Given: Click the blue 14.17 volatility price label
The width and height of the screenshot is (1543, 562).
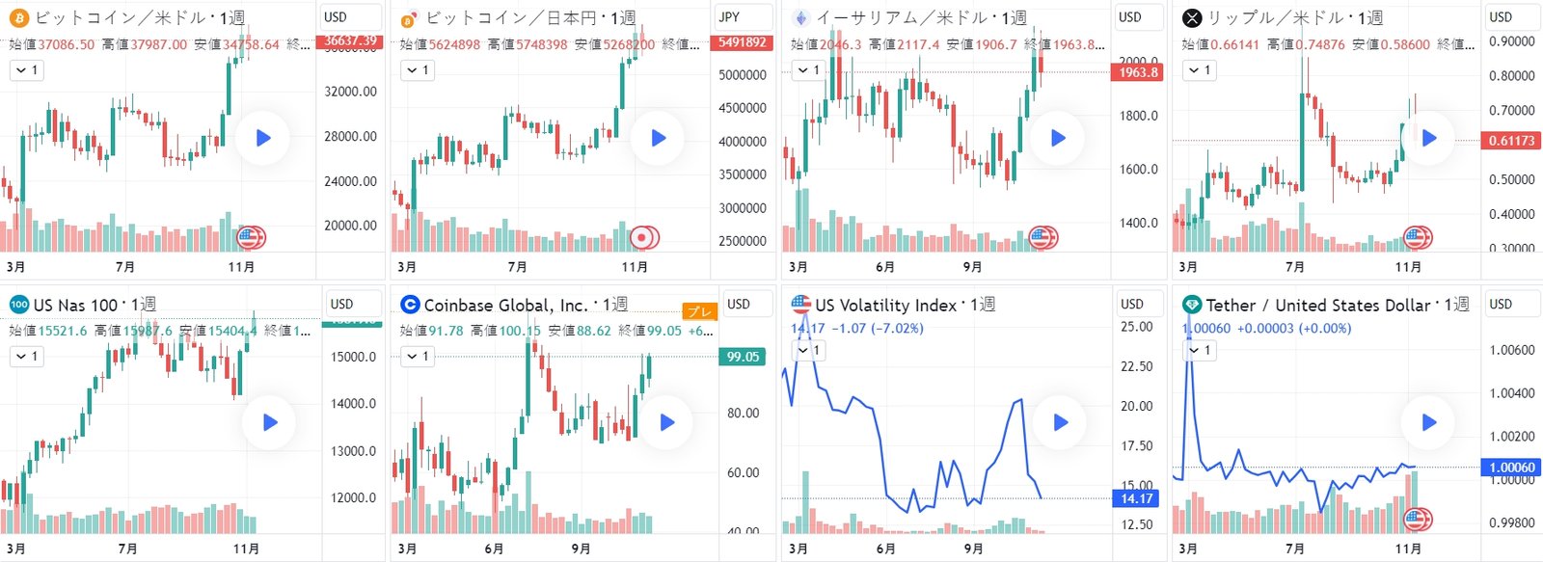Looking at the screenshot, I should click(x=1137, y=498).
